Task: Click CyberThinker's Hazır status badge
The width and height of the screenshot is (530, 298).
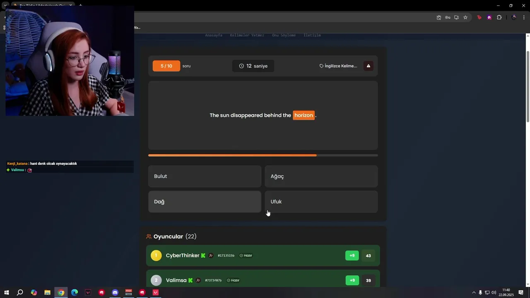Action: (x=246, y=256)
